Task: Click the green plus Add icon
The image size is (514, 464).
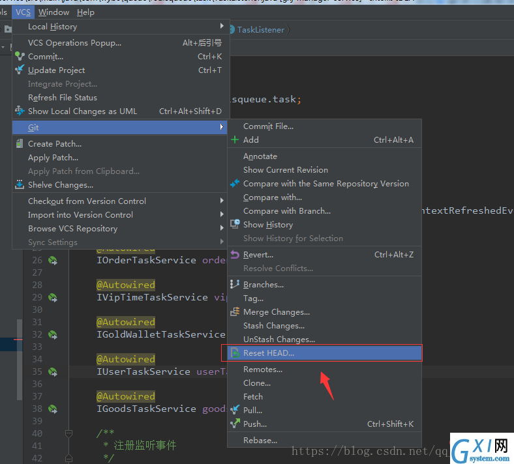Action: [x=235, y=140]
